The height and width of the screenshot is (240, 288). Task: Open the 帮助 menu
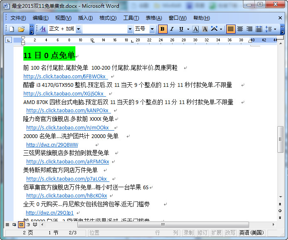pos(202,18)
